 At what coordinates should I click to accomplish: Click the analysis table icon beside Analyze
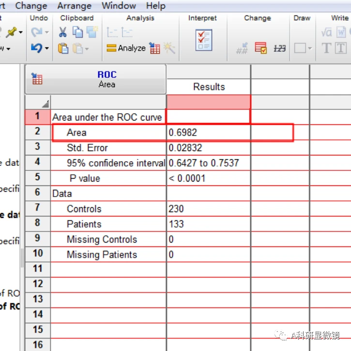point(154,48)
